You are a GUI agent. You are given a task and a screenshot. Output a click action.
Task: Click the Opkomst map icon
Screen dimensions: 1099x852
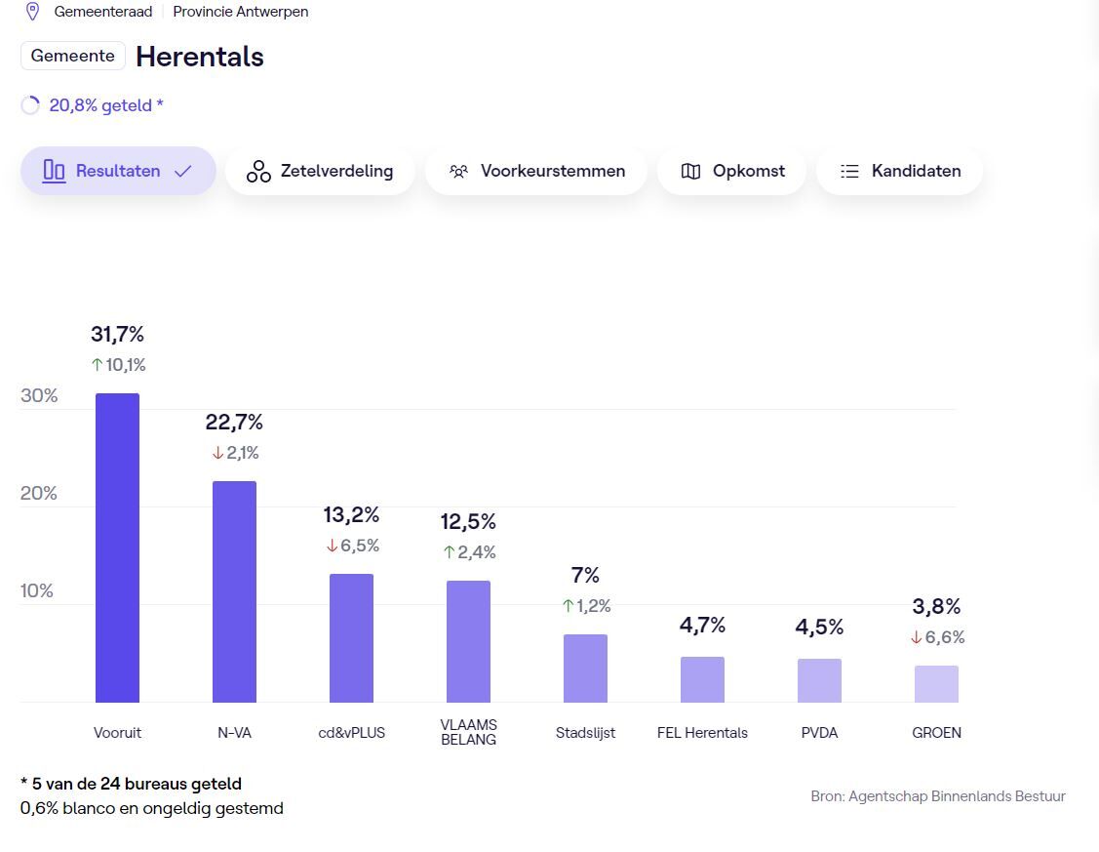tap(690, 172)
